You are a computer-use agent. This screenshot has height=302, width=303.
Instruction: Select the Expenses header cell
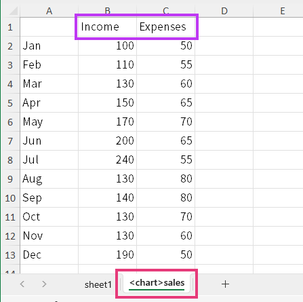point(166,27)
